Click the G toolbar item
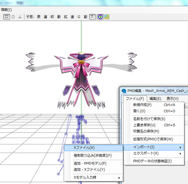Viewport: 188px width, 184px height. (79, 17)
